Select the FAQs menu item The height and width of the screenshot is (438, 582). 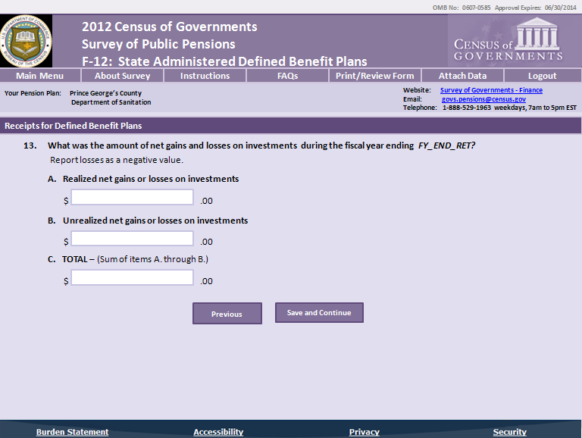click(287, 76)
